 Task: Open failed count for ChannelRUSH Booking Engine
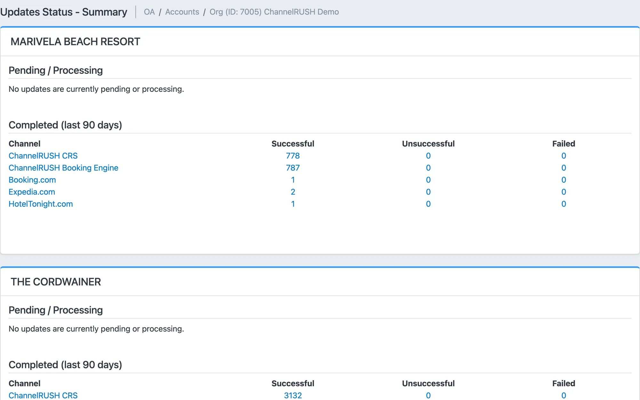coord(564,168)
